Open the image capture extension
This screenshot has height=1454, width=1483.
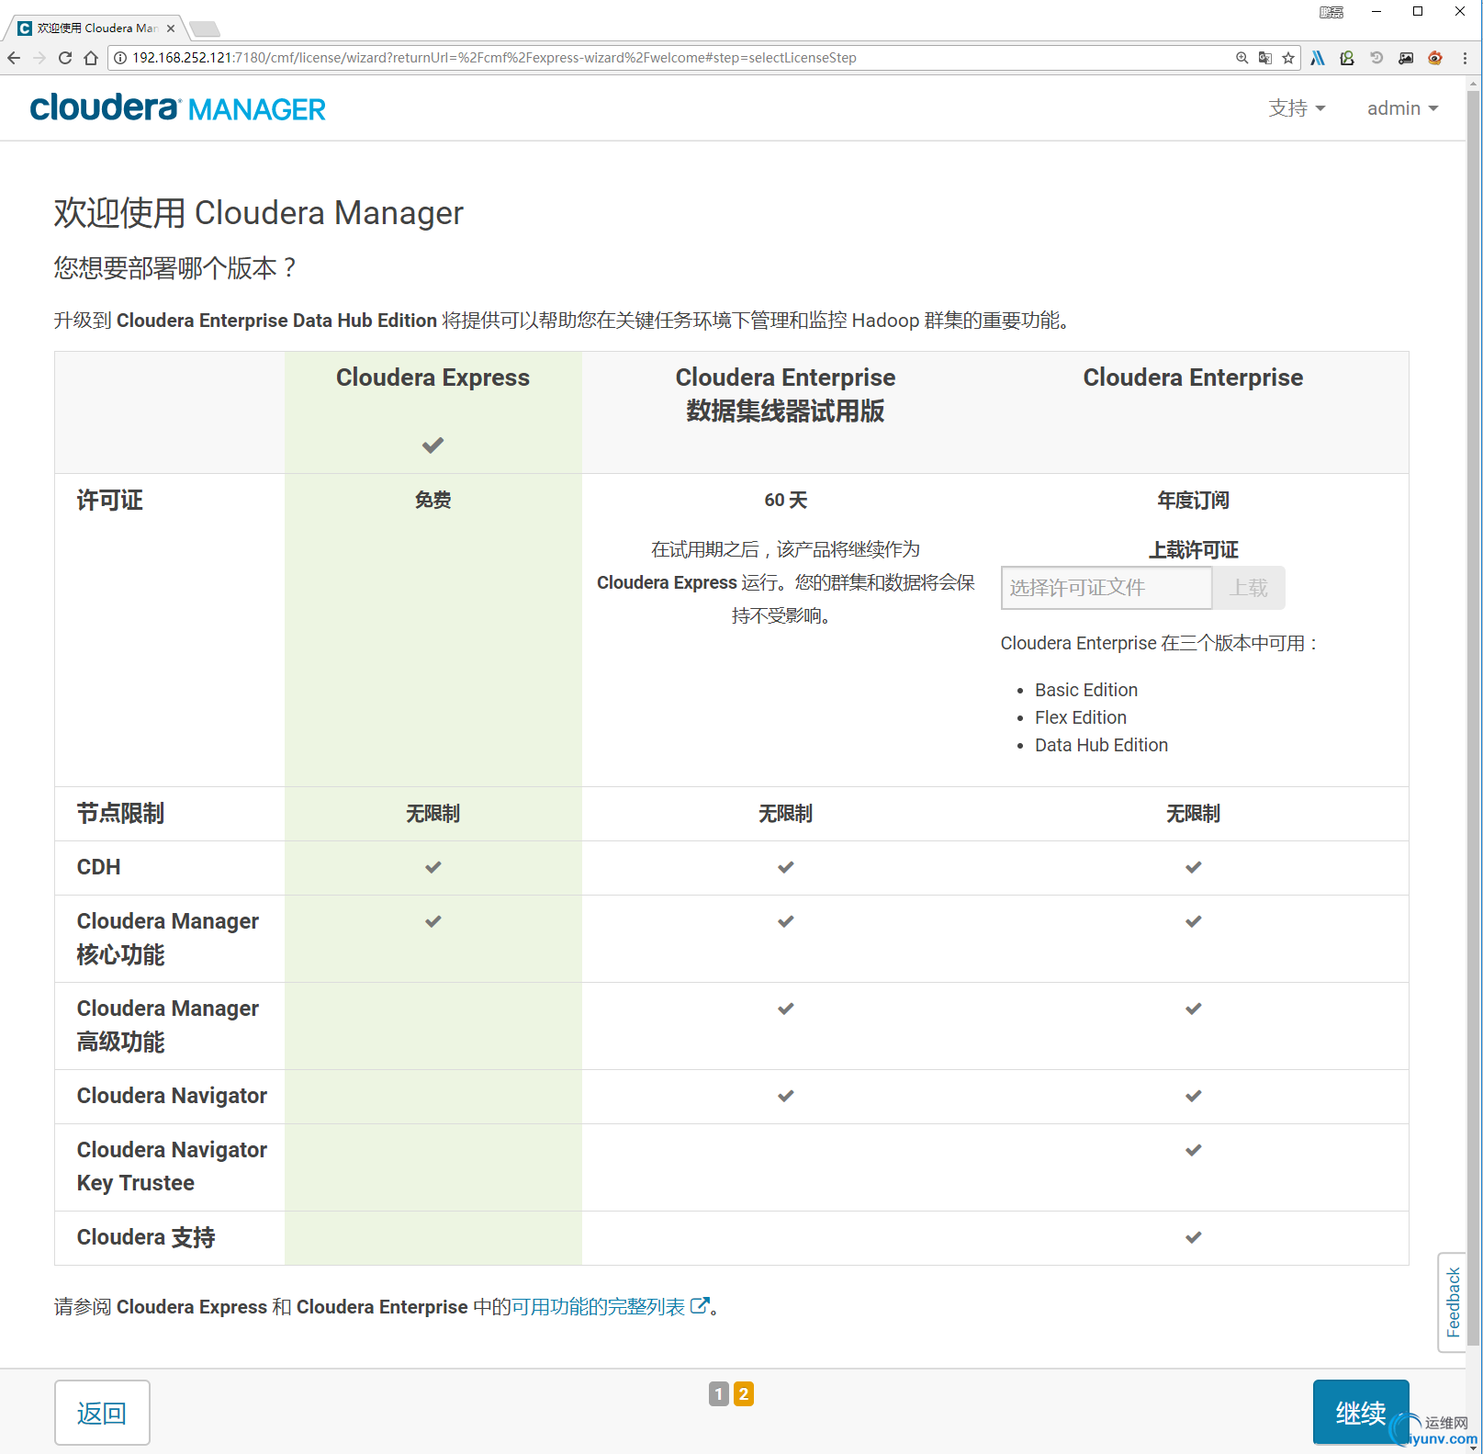click(x=1406, y=58)
